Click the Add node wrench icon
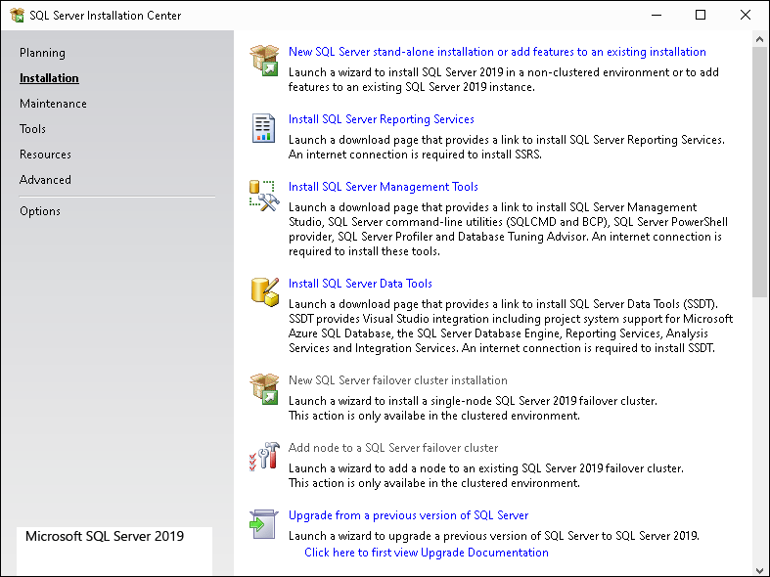This screenshot has width=770, height=577. coord(264,457)
